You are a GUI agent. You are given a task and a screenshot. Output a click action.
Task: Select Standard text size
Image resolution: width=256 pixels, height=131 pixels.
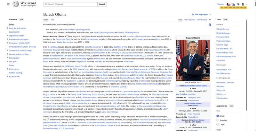click(x=218, y=120)
